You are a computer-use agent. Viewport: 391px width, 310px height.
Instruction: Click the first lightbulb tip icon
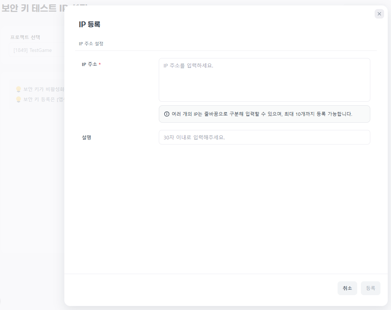click(x=19, y=89)
